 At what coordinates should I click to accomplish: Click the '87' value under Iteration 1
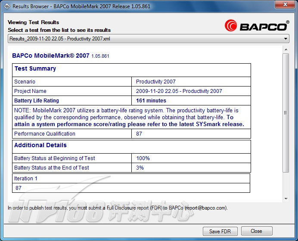click(x=19, y=188)
